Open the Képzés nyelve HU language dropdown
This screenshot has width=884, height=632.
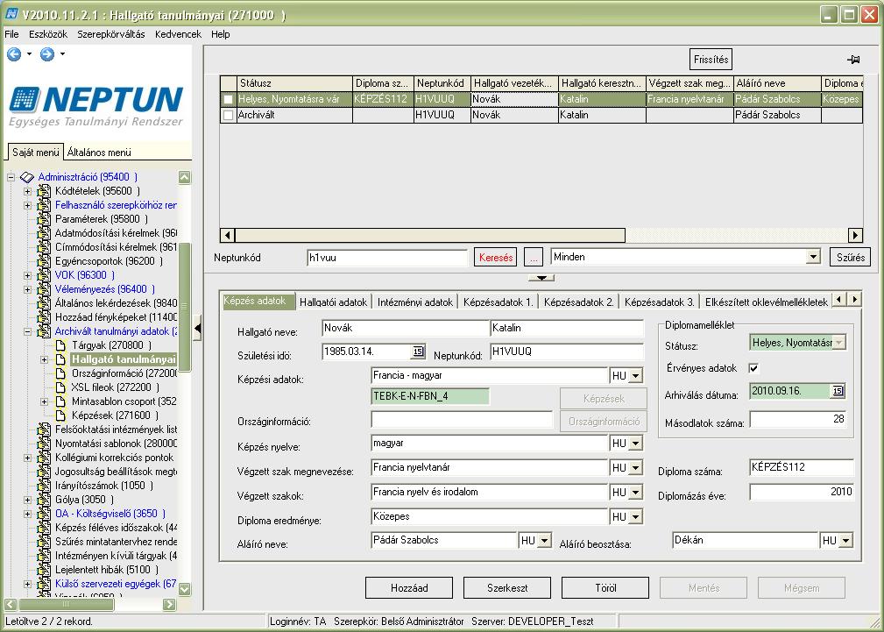[x=635, y=444]
